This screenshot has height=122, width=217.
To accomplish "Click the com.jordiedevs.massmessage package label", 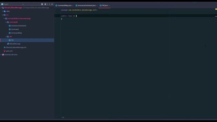I will pos(19,19).
